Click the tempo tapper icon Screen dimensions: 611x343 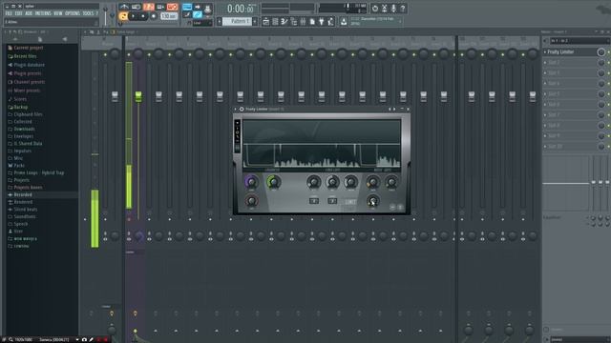tap(331, 22)
